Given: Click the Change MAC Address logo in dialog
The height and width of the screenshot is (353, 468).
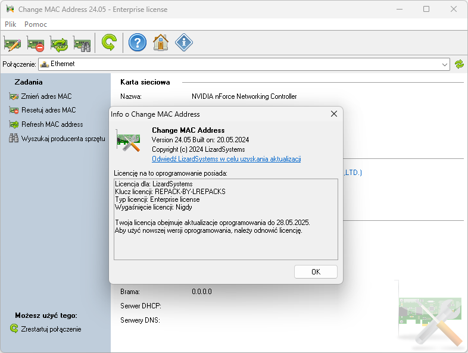Looking at the screenshot, I should 129,142.
